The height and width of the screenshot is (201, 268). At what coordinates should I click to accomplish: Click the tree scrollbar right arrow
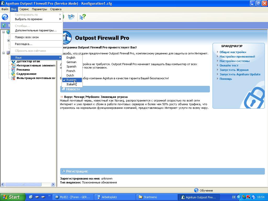click(x=53, y=185)
